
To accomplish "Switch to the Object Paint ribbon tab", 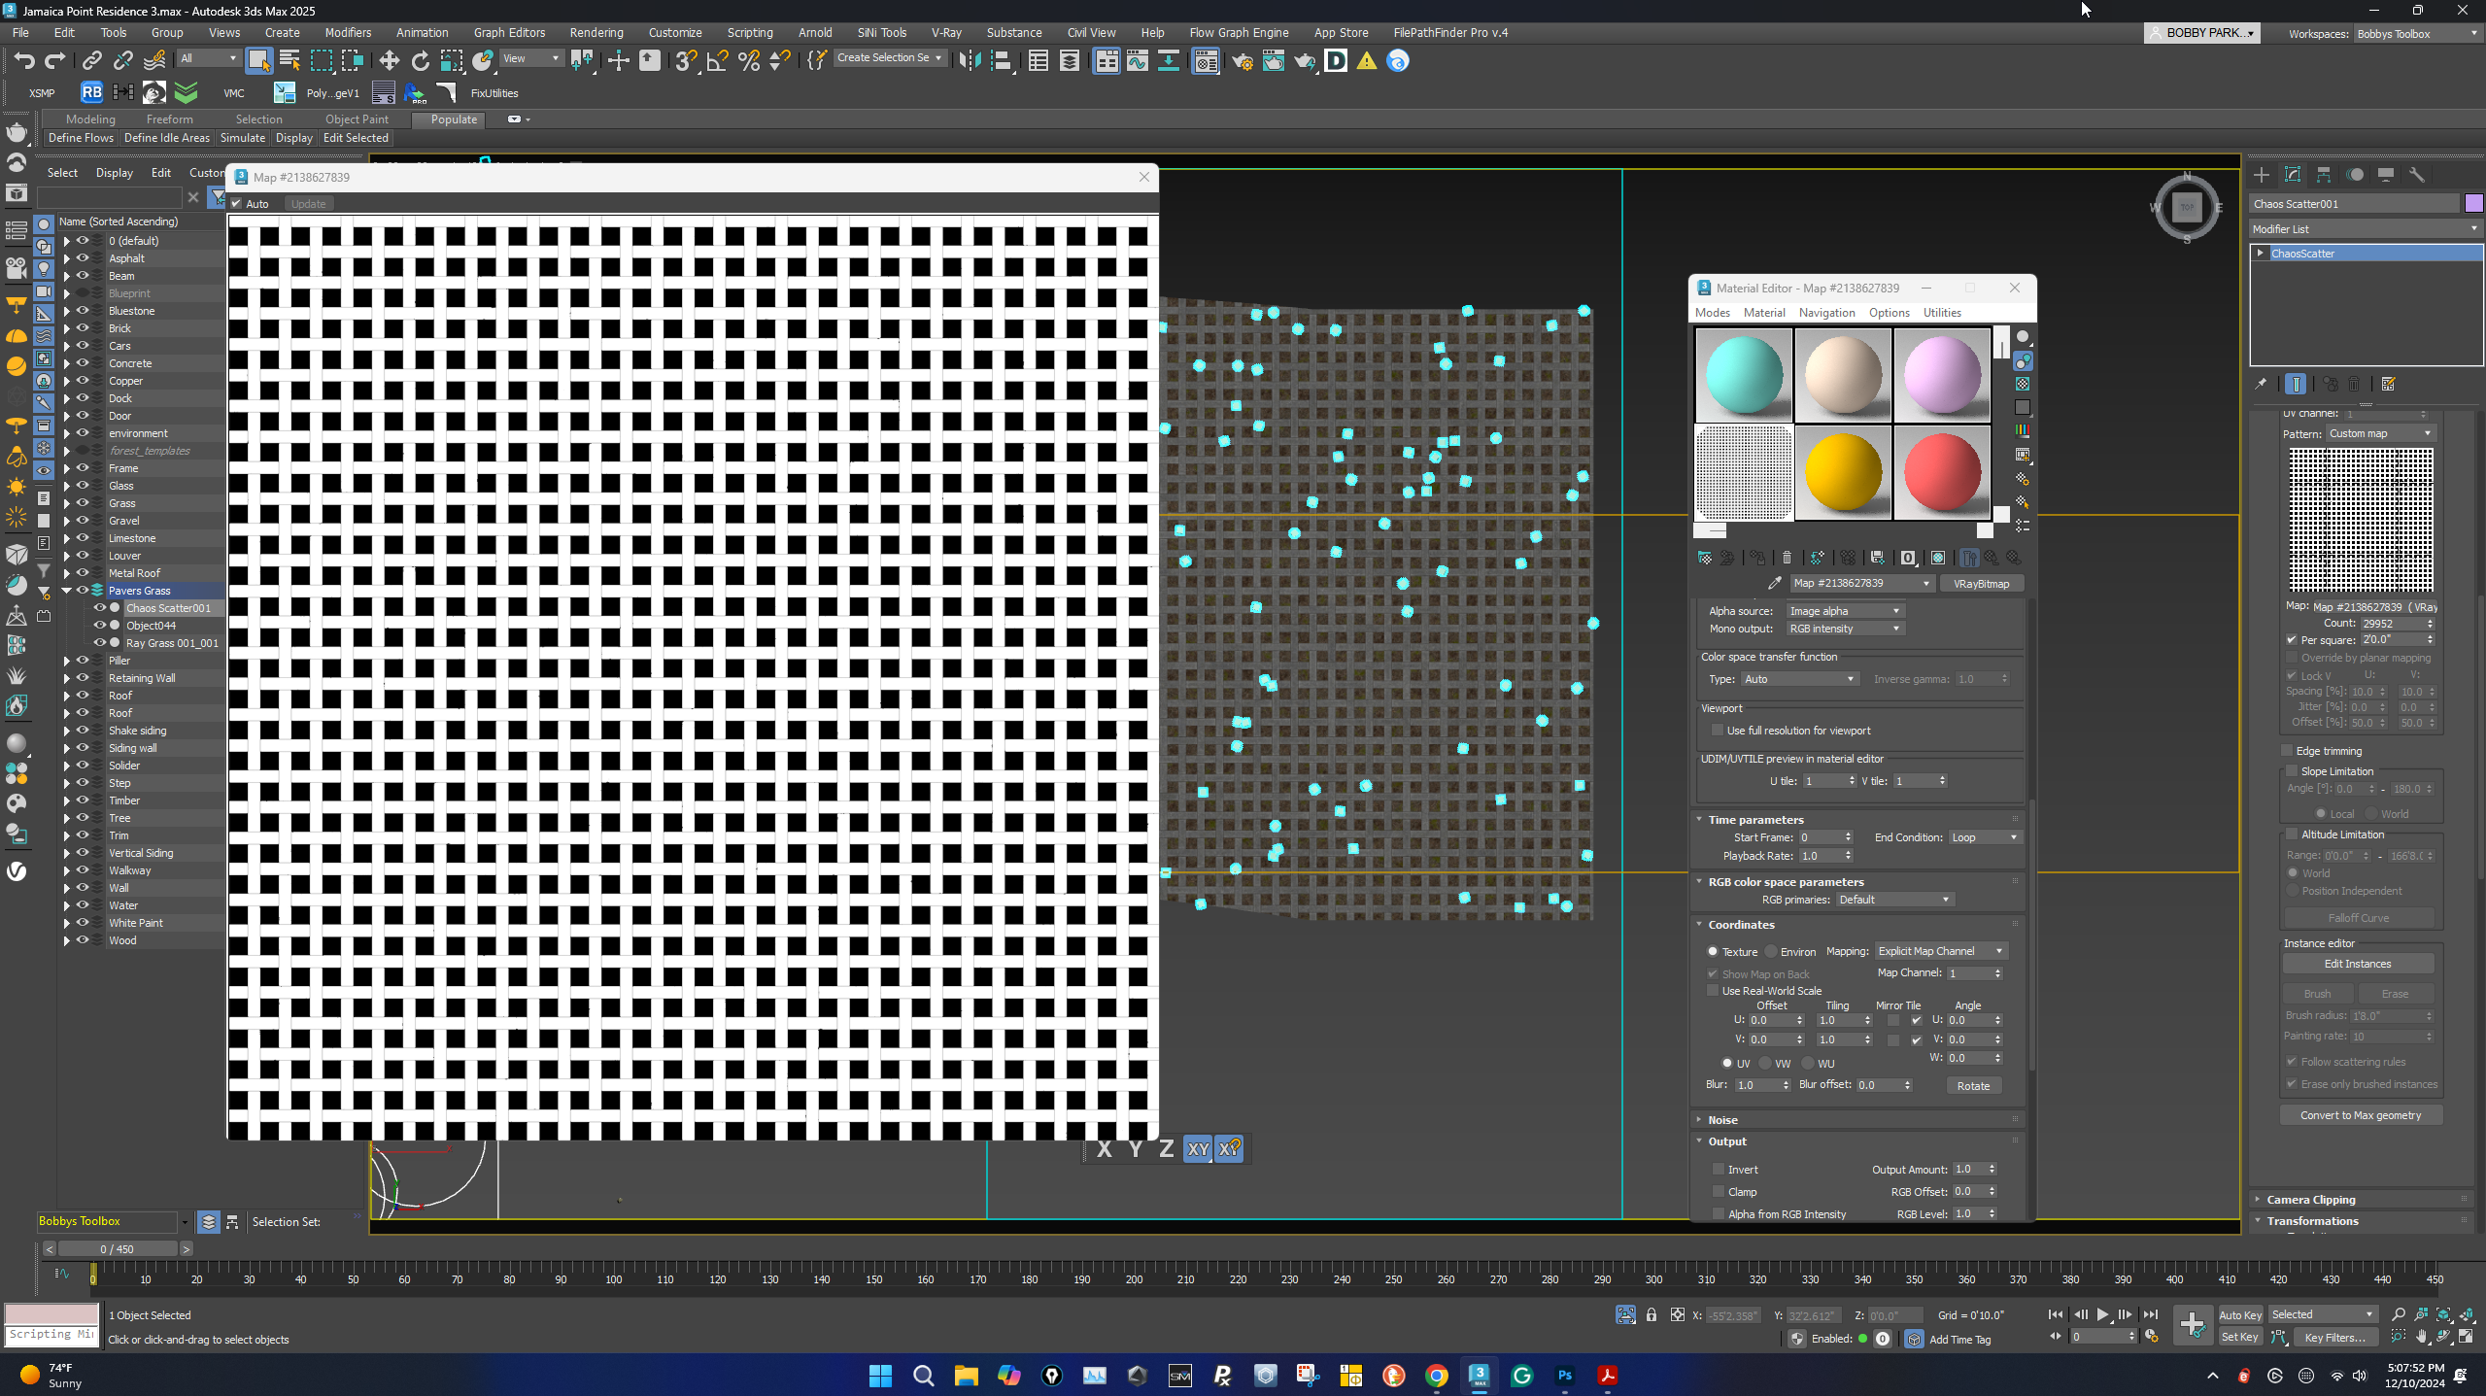I will [357, 119].
